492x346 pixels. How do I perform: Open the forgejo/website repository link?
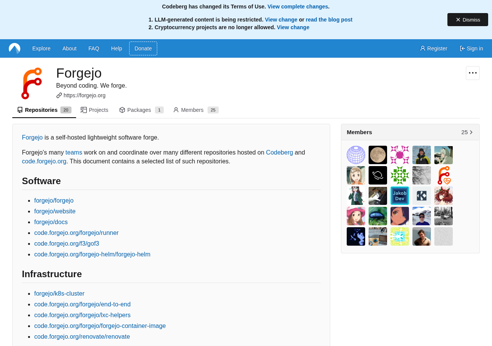point(55,211)
